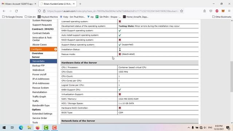Image resolution: width=233 pixels, height=131 pixels.
Task: Open Backup FTP page
Action: (39, 65)
